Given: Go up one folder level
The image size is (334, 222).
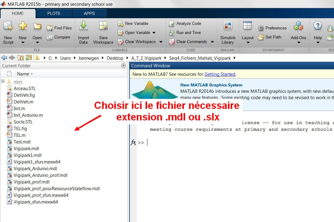Looking at the screenshot, I should coord(21,58).
